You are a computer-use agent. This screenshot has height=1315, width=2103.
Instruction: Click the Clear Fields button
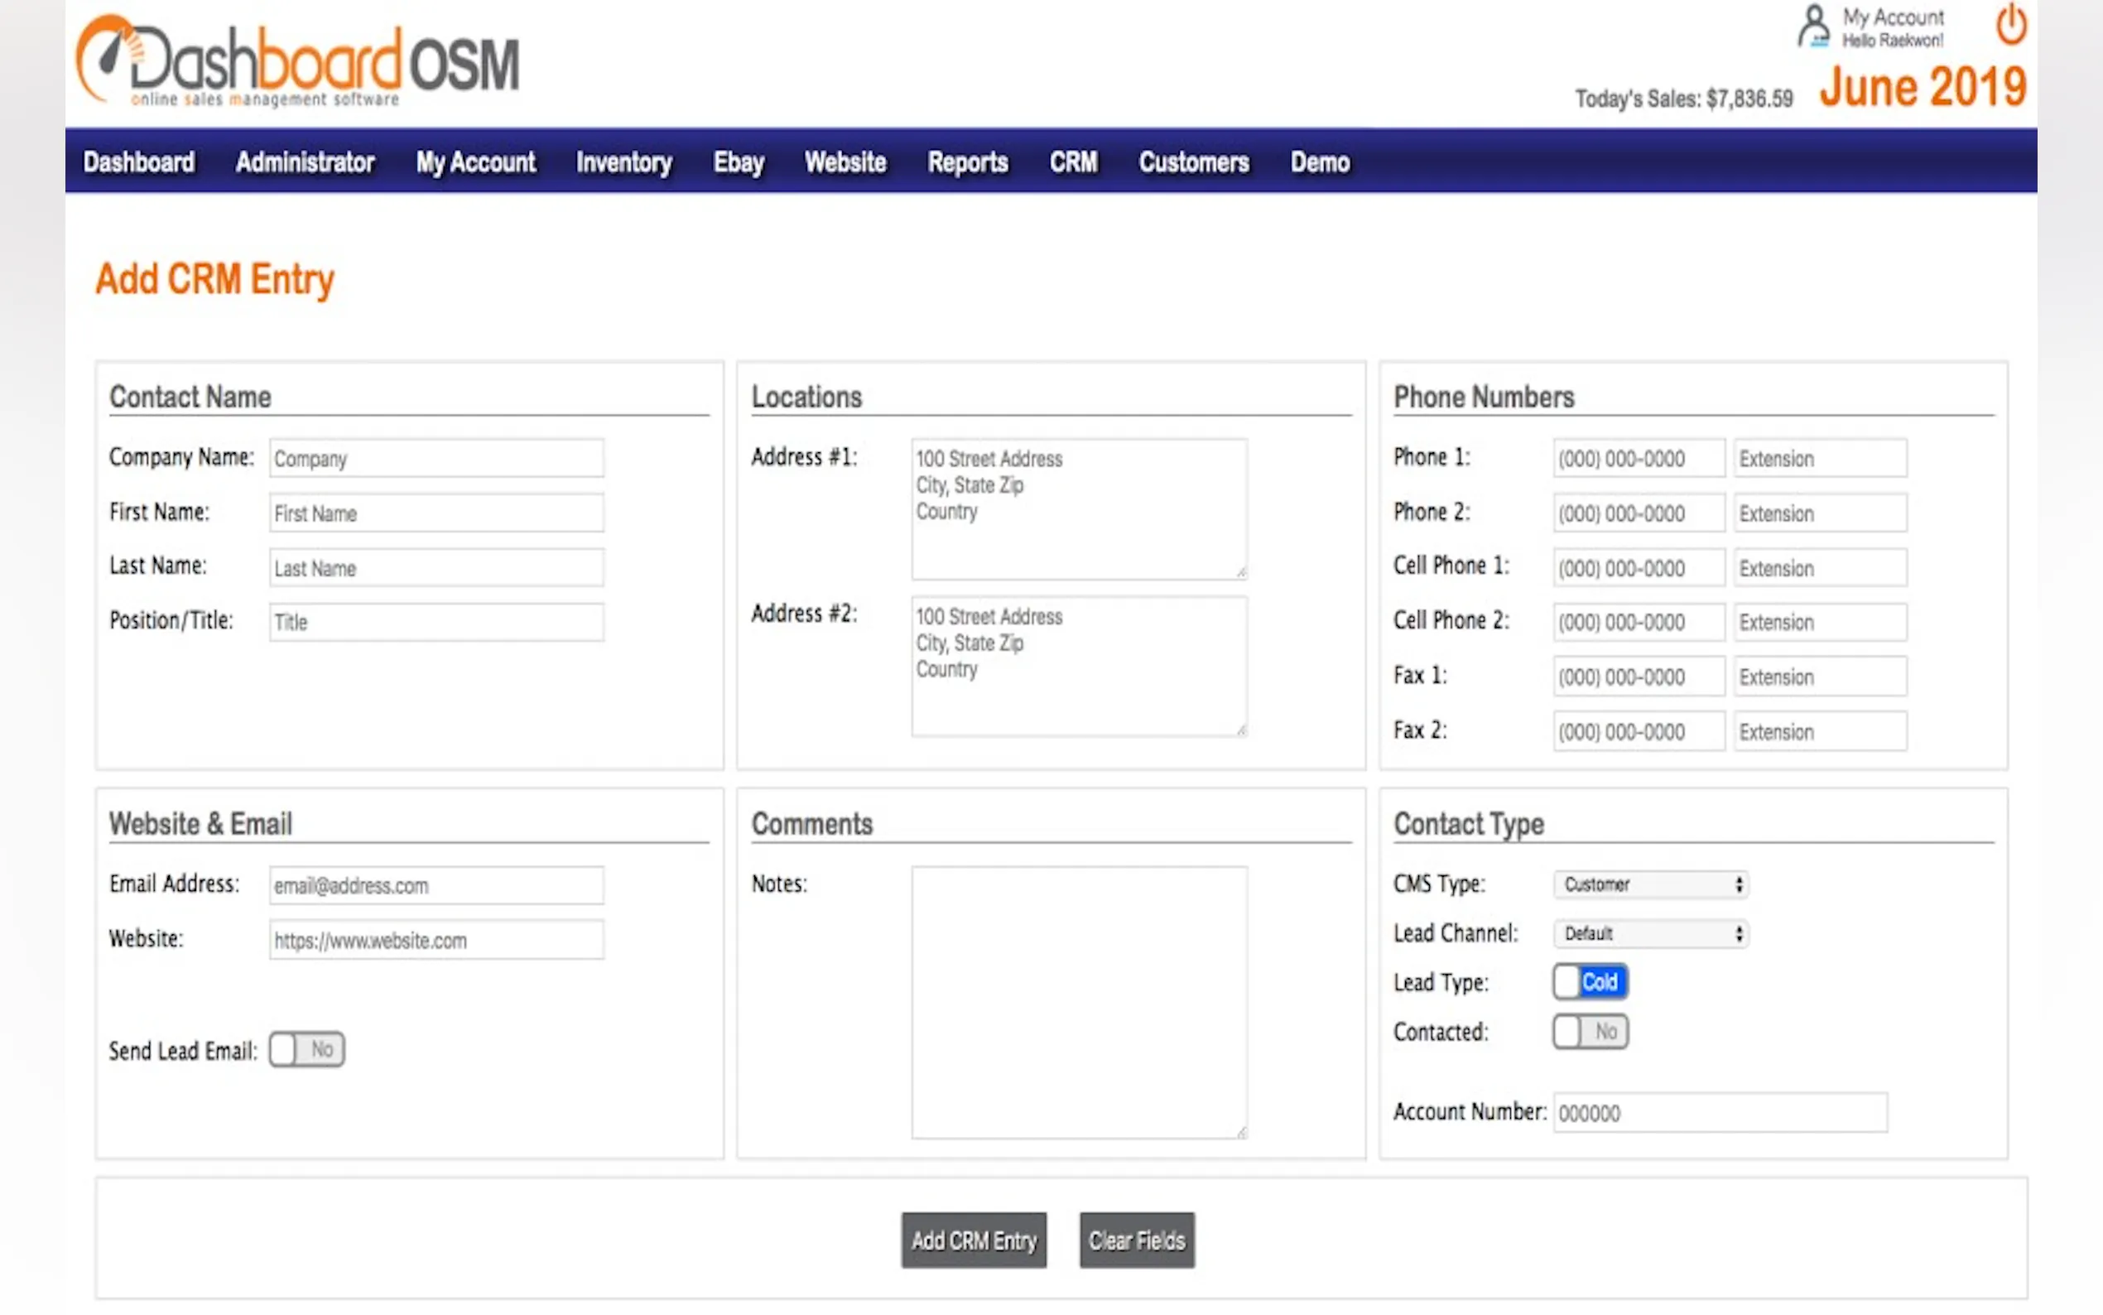point(1136,1240)
